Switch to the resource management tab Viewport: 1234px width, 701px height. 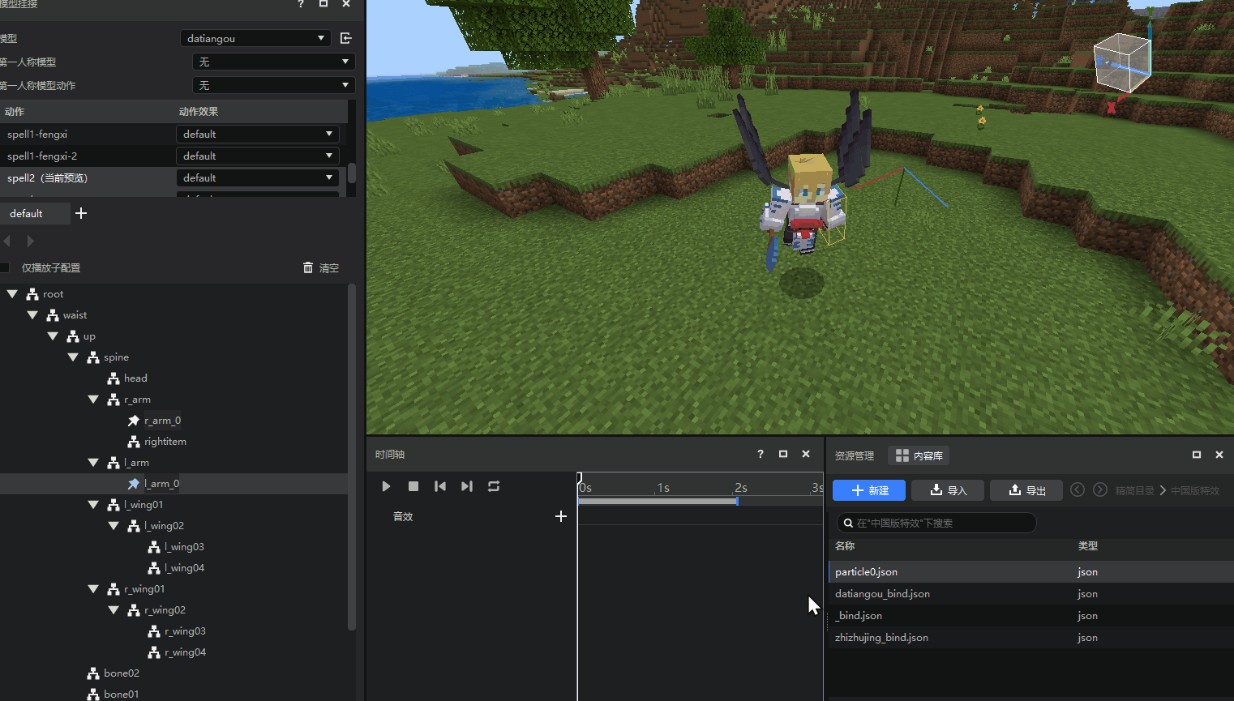855,455
